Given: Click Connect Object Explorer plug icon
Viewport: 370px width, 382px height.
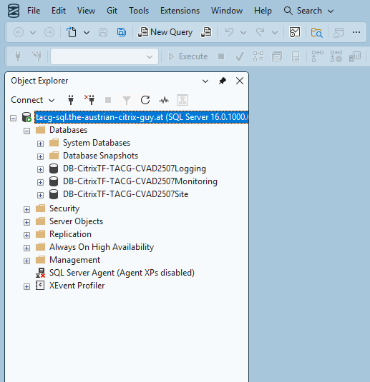Looking at the screenshot, I should coord(71,100).
